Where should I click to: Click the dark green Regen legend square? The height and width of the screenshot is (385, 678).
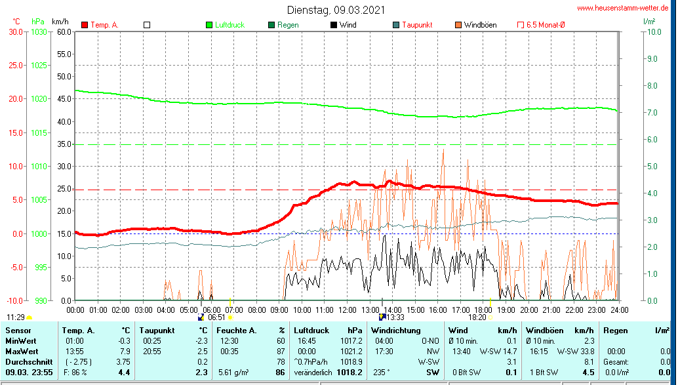point(271,25)
